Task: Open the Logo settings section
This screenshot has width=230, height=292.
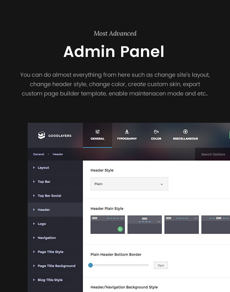Action: point(42,224)
